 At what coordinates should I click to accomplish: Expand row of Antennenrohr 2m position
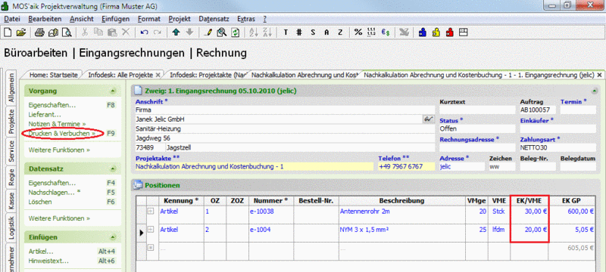(x=151, y=211)
